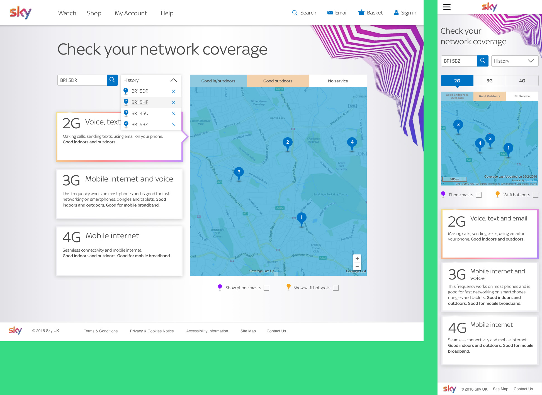Select BR1 4SU in history list

[x=140, y=114]
